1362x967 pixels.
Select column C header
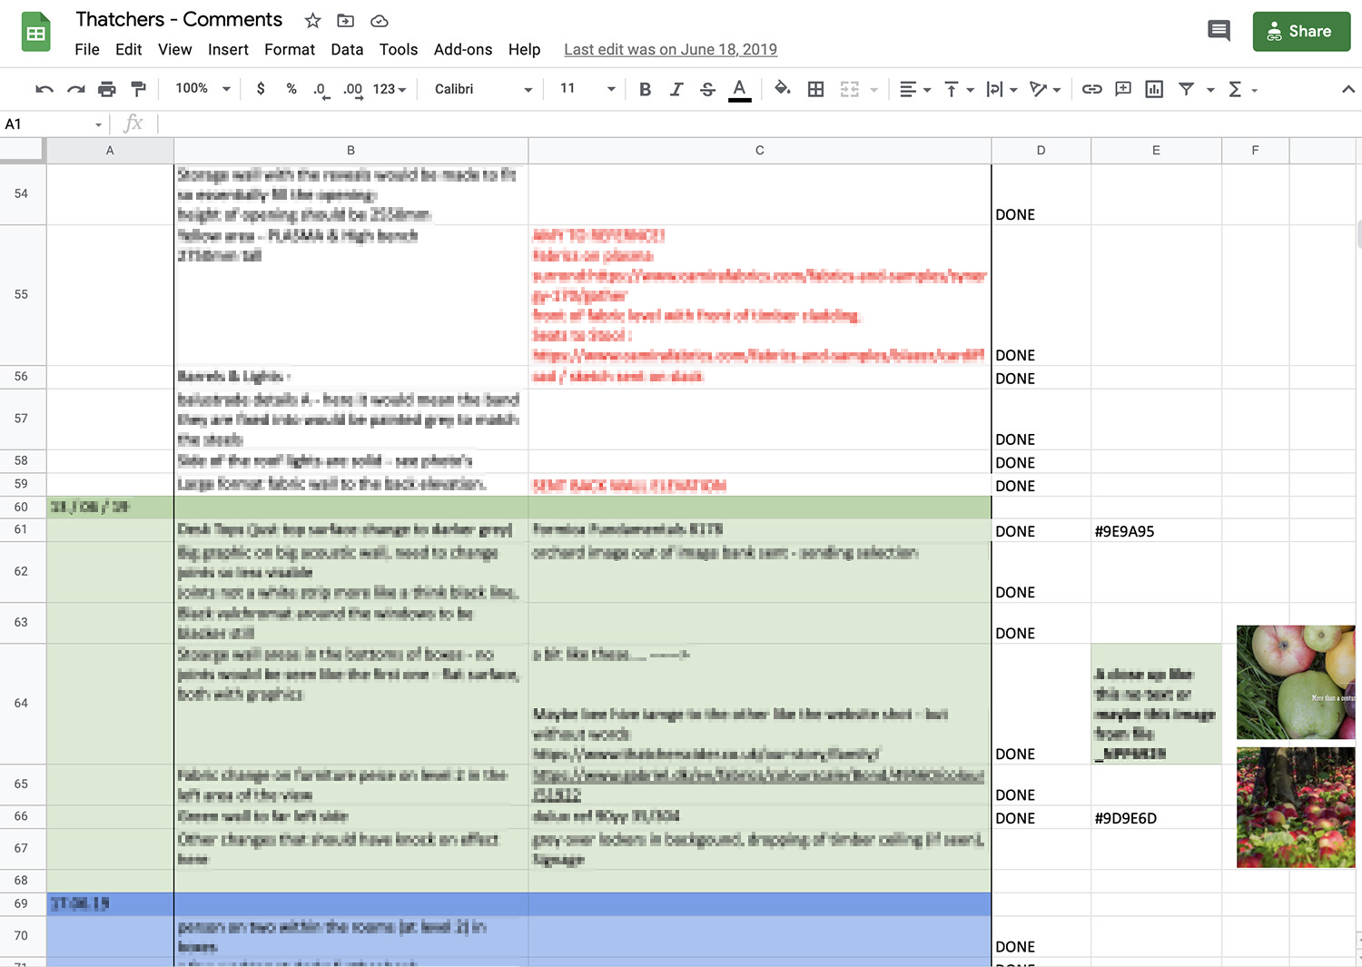(759, 151)
